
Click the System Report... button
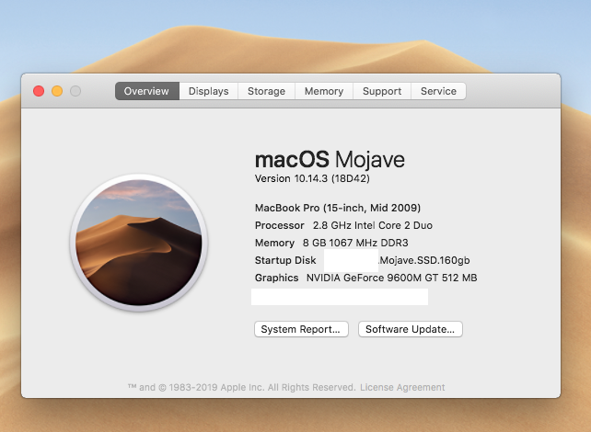tap(301, 329)
